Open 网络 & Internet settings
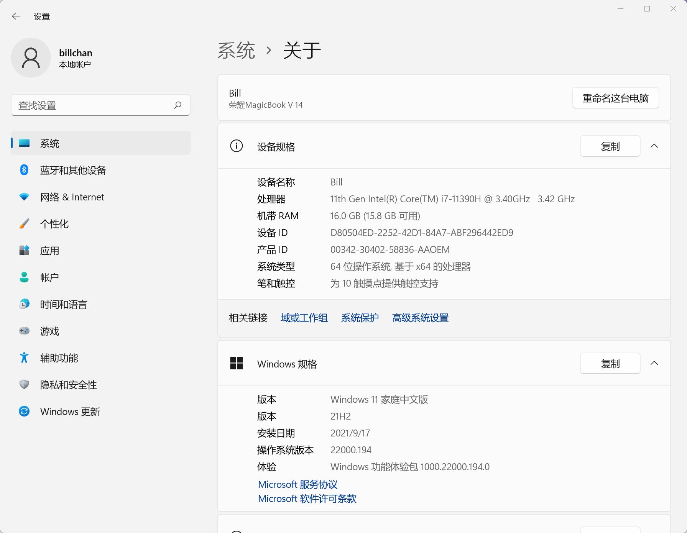This screenshot has width=687, height=533. [72, 197]
